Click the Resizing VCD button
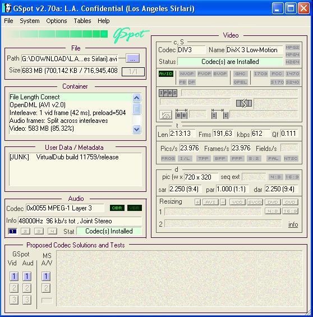The height and width of the screenshot is (317, 313). [x=237, y=202]
